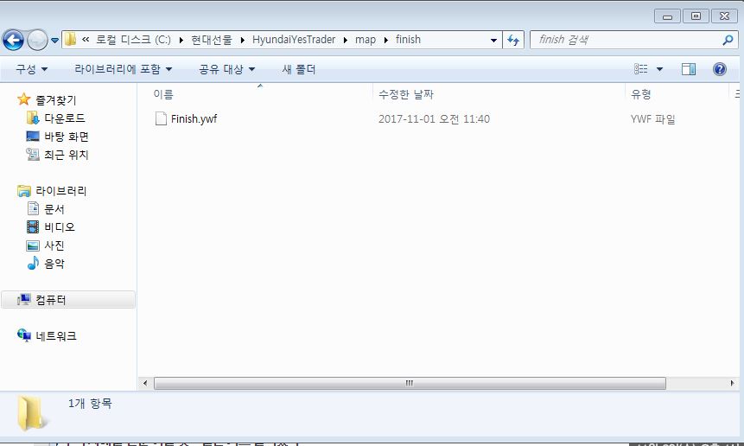Toggle the preview pane icon
This screenshot has height=446, width=744.
(689, 69)
